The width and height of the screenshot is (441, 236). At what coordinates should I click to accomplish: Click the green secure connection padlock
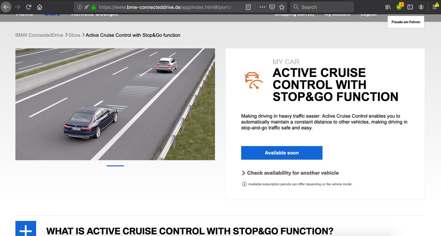[93, 7]
